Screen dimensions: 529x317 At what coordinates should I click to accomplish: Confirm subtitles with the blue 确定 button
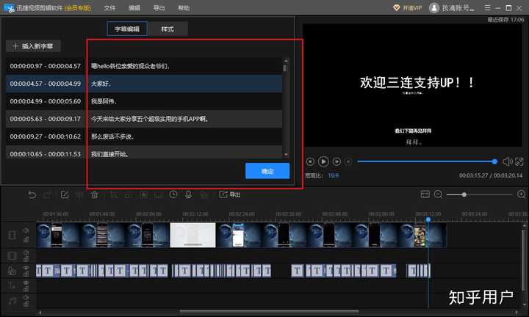[267, 171]
